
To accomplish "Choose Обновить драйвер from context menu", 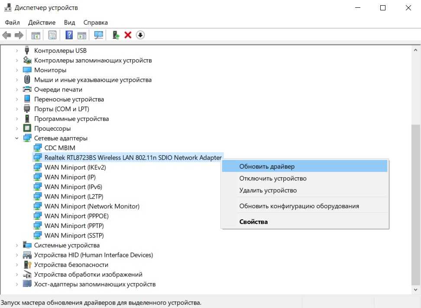I will [267, 167].
